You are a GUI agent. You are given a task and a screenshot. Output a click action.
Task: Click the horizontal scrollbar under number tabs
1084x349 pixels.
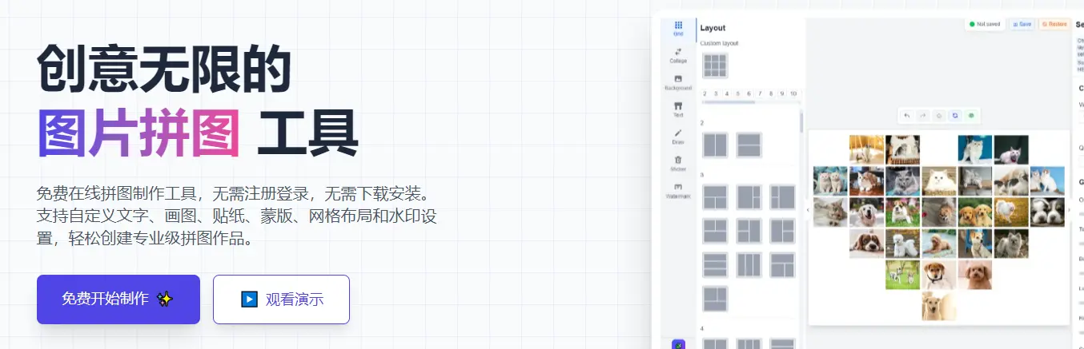tap(729, 102)
